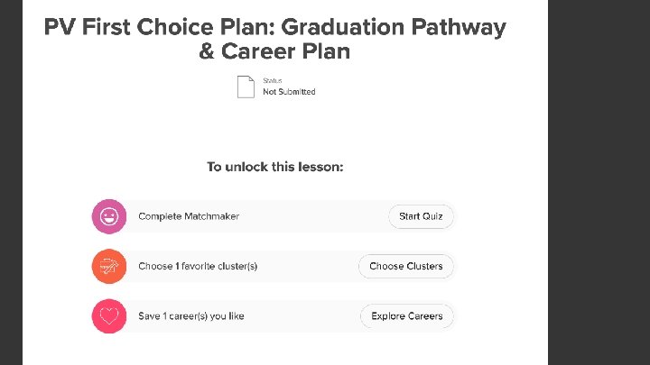Click the '& Career Plan' title line

(274, 51)
